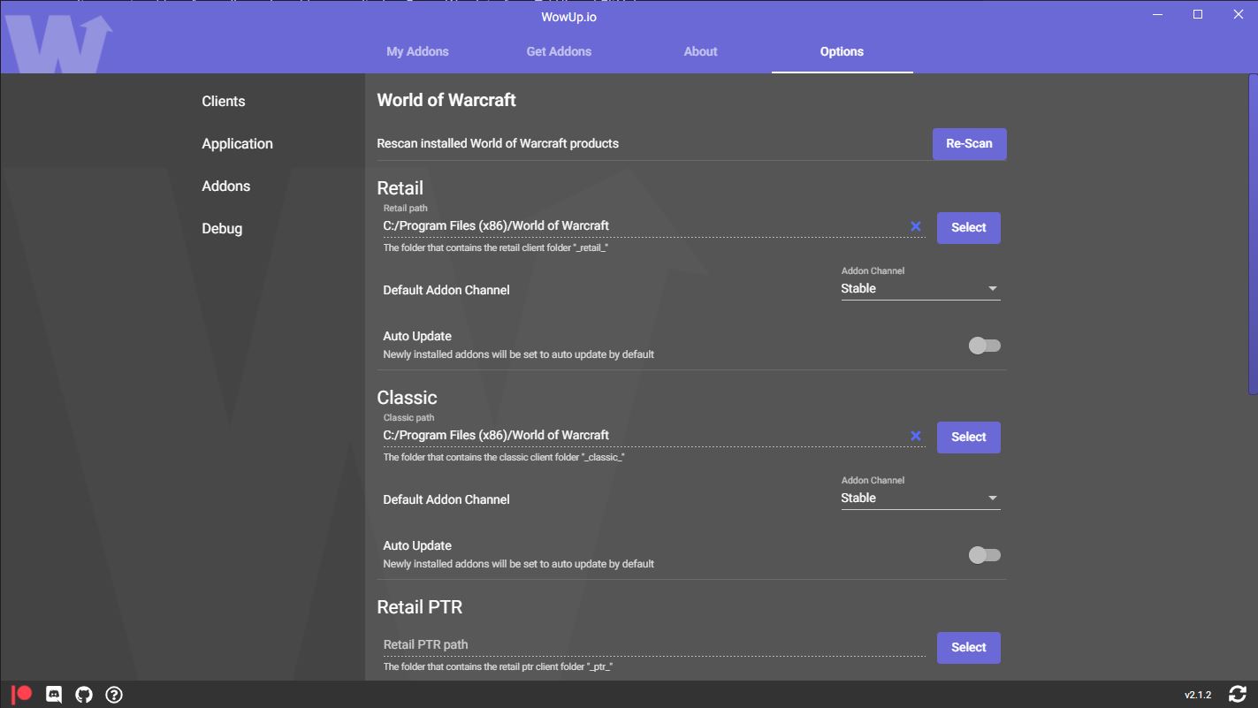This screenshot has width=1258, height=708.
Task: Open Classic Addon Channel dropdown
Action: tap(920, 499)
